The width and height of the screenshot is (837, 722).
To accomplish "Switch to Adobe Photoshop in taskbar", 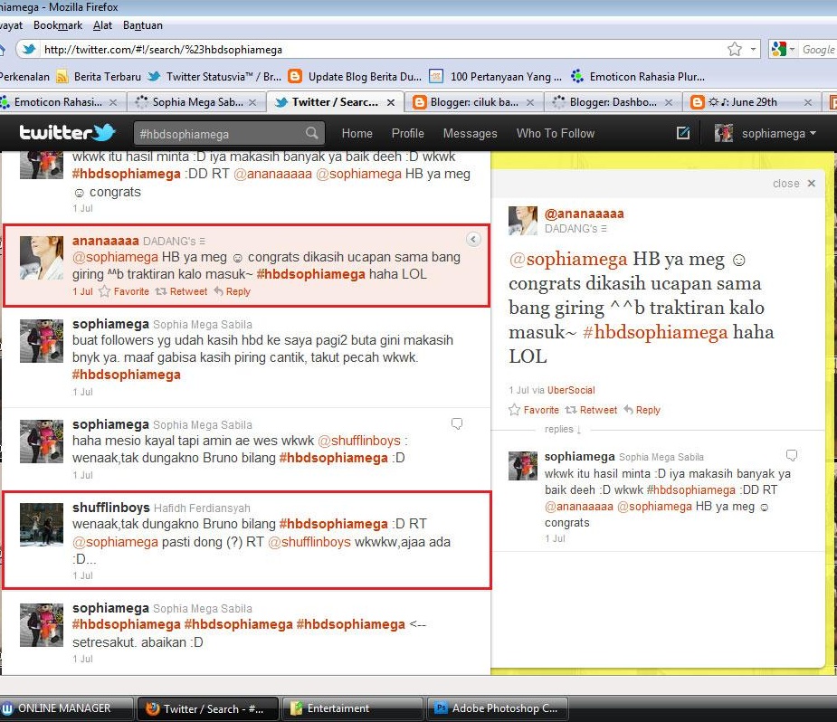I will (498, 708).
